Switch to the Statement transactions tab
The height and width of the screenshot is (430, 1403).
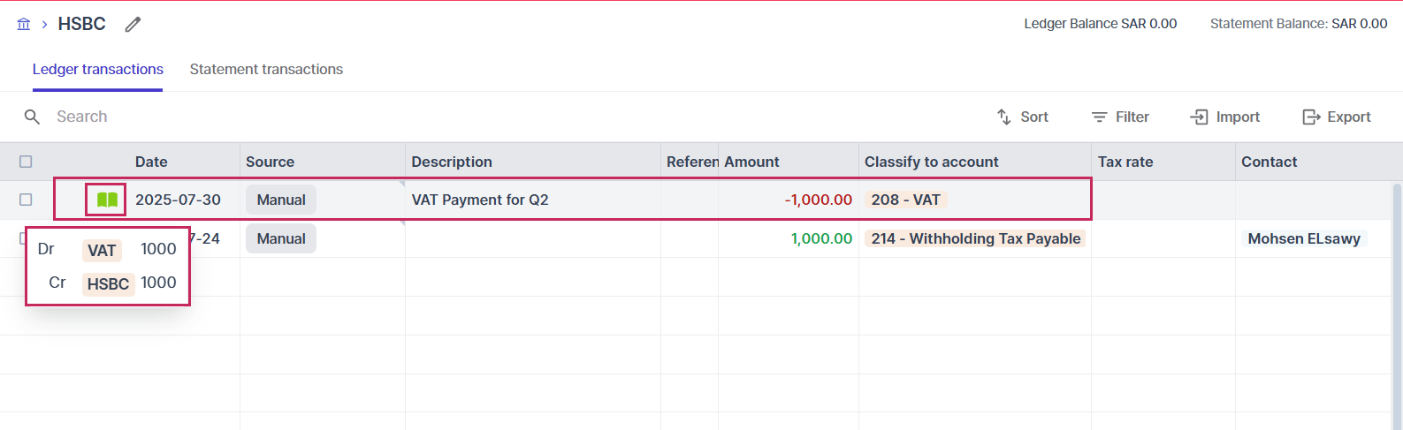266,69
